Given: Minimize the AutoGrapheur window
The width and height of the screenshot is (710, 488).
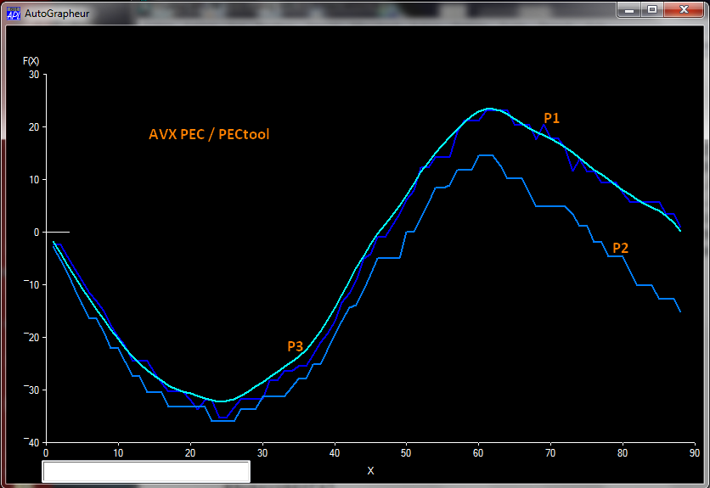Looking at the screenshot, I should point(630,9).
